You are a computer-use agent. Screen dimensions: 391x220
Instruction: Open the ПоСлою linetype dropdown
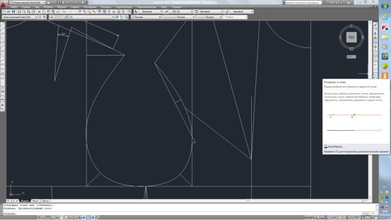tap(178, 17)
